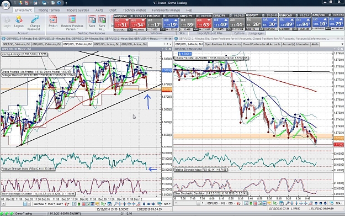Click left chart scrollbar left arrow
This screenshot has height=216, width=345.
[x=3, y=204]
